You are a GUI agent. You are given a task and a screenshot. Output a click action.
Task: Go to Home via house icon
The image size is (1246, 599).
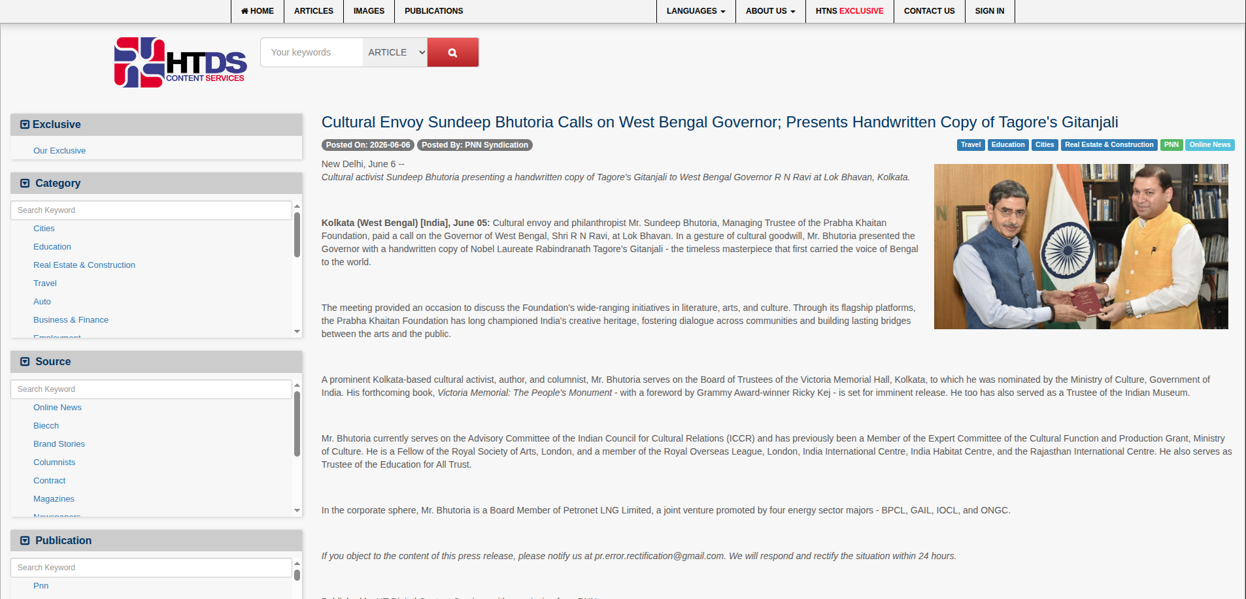(x=244, y=11)
